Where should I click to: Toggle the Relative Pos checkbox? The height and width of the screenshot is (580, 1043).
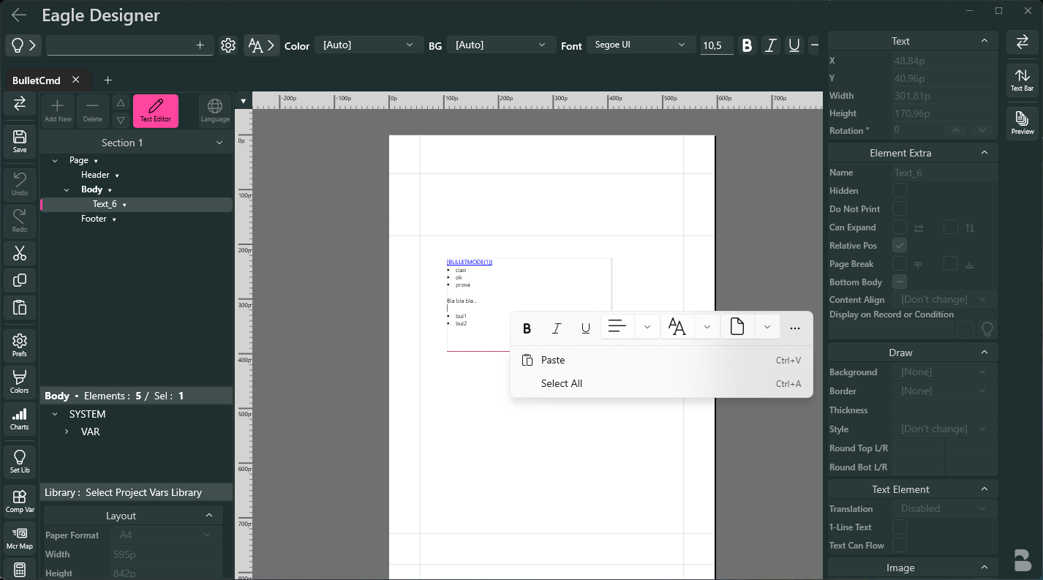[899, 245]
